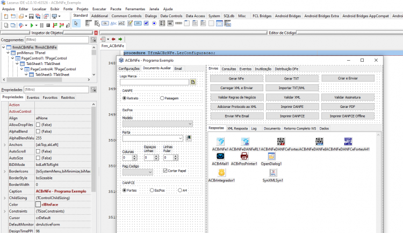Select the Paisagem radio button

162,98
